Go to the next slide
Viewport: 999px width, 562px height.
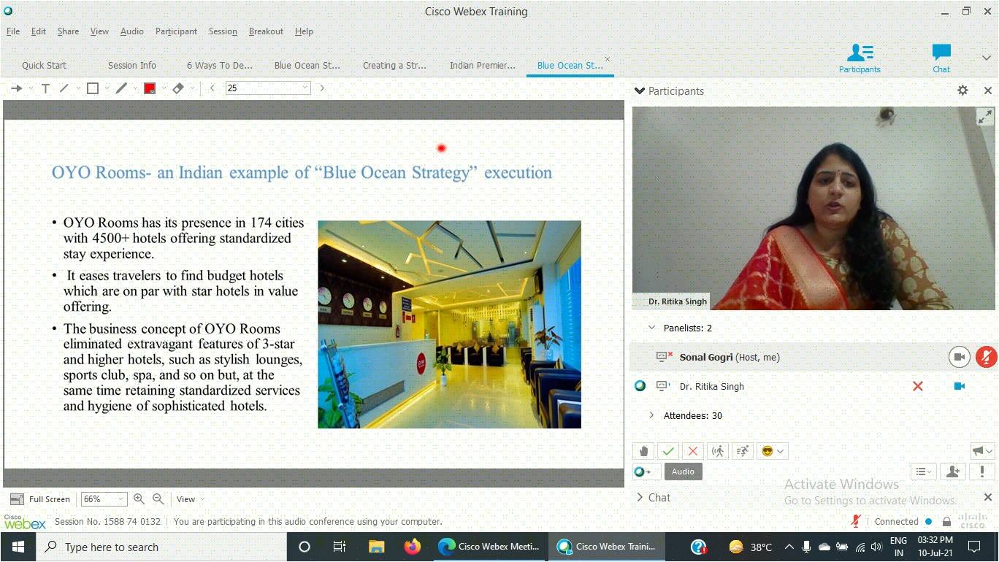322,88
